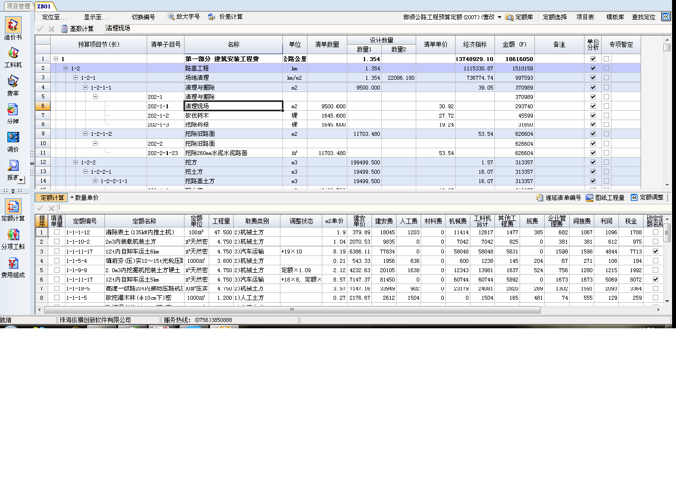Image resolution: width=676 pixels, height=504 pixels.
Task: Enable 专项暂定 checkbox for 清理现场 row
Action: click(606, 106)
